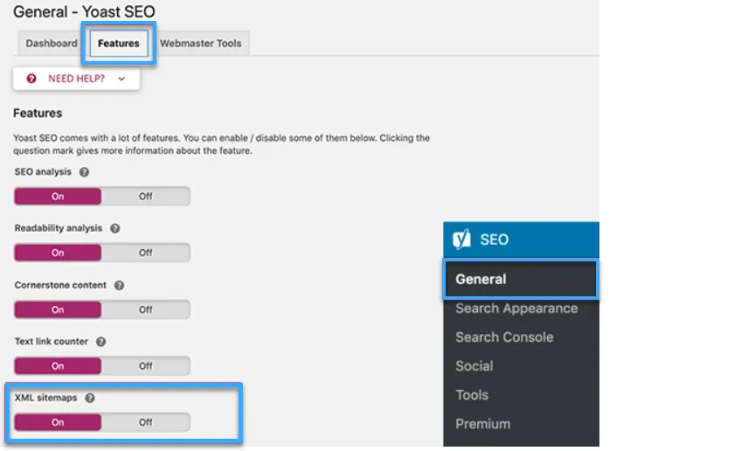Image resolution: width=734 pixels, height=451 pixels.
Task: Open Premium menu item
Action: pyautogui.click(x=482, y=424)
